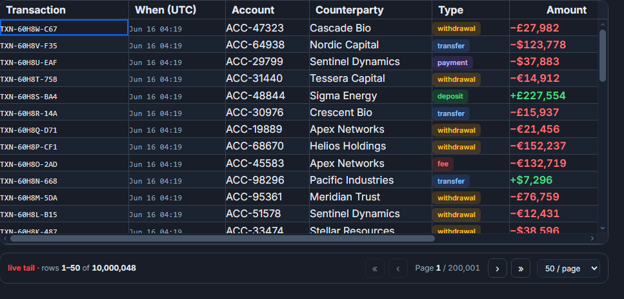Click the vertical scrollbar up arrow
The height and width of the screenshot is (299, 624).
click(x=603, y=24)
